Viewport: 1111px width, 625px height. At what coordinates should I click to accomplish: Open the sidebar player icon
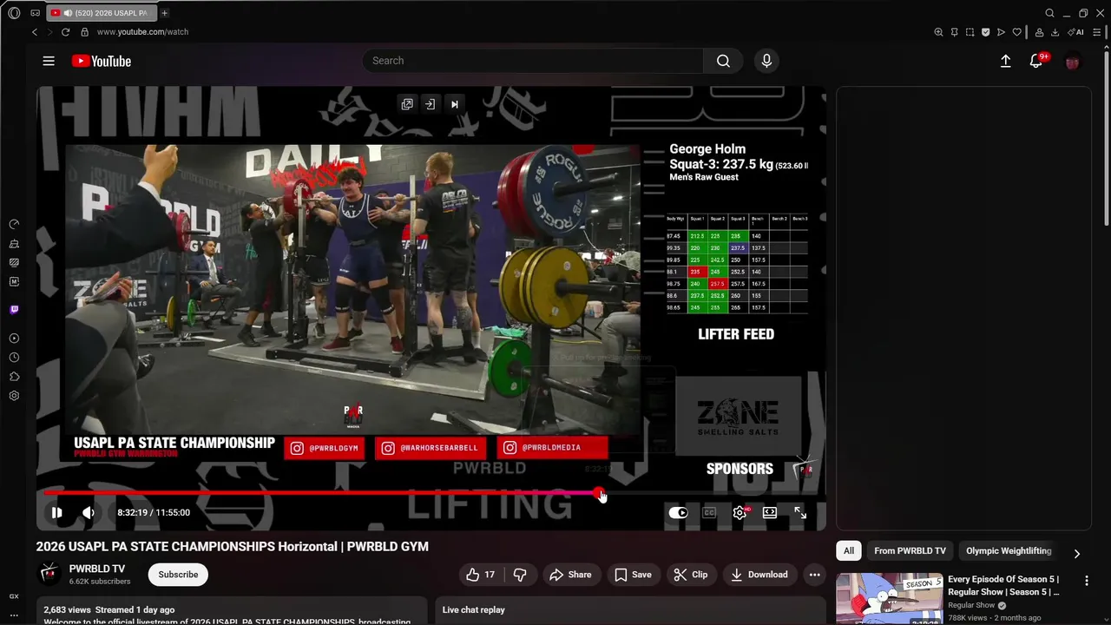pos(14,339)
